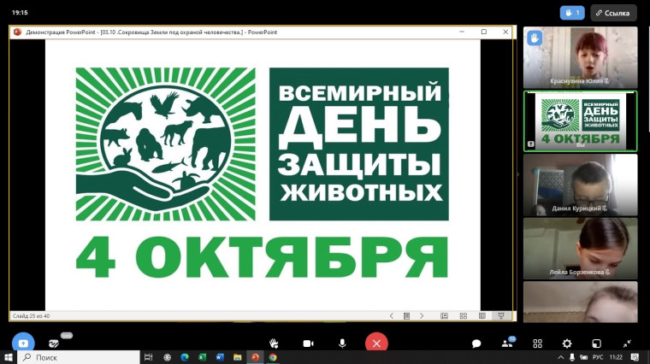The image size is (650, 364).
Task: Go to the next slide arrow in PowerPoint
Action: [x=422, y=315]
